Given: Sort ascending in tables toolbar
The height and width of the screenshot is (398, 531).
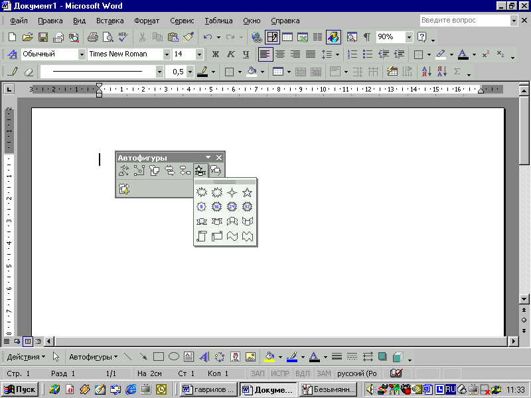Looking at the screenshot, I should 426,72.
